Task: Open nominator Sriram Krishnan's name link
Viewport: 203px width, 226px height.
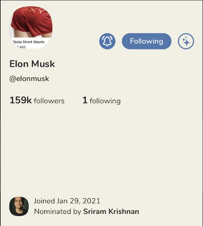Action: (x=111, y=211)
